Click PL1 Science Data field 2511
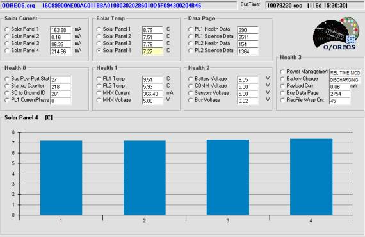The height and width of the screenshot is (237, 365). pos(248,37)
